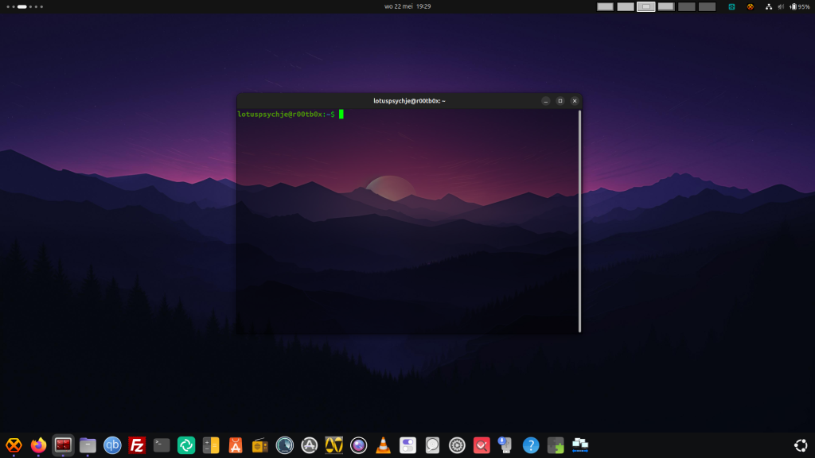Click the teal tray indicator icon
Screen dimensions: 815x458
point(731,6)
